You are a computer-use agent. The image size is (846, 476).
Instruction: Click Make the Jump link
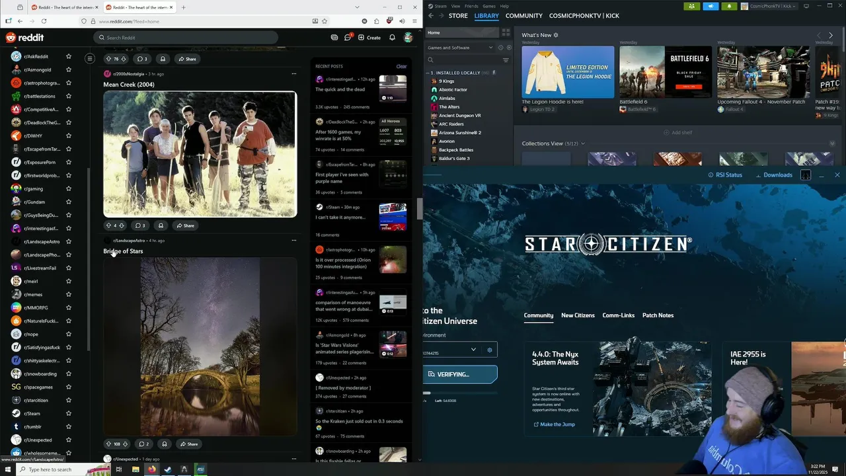[554, 424]
